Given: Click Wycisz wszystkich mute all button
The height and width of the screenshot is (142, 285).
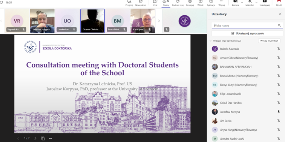Looking at the screenshot, I should tap(269, 41).
